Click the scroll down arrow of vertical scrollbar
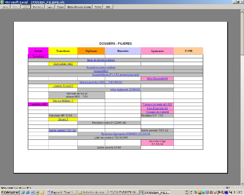This screenshot has height=195, width=244. 242,184
